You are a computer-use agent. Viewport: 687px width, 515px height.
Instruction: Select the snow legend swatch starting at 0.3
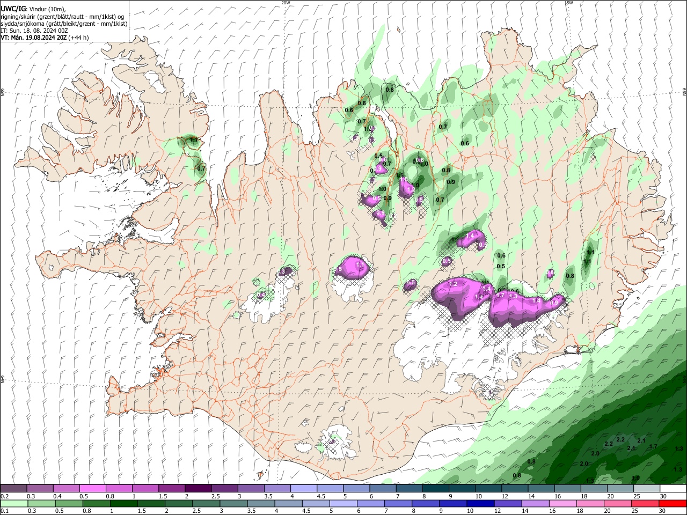click(x=40, y=489)
